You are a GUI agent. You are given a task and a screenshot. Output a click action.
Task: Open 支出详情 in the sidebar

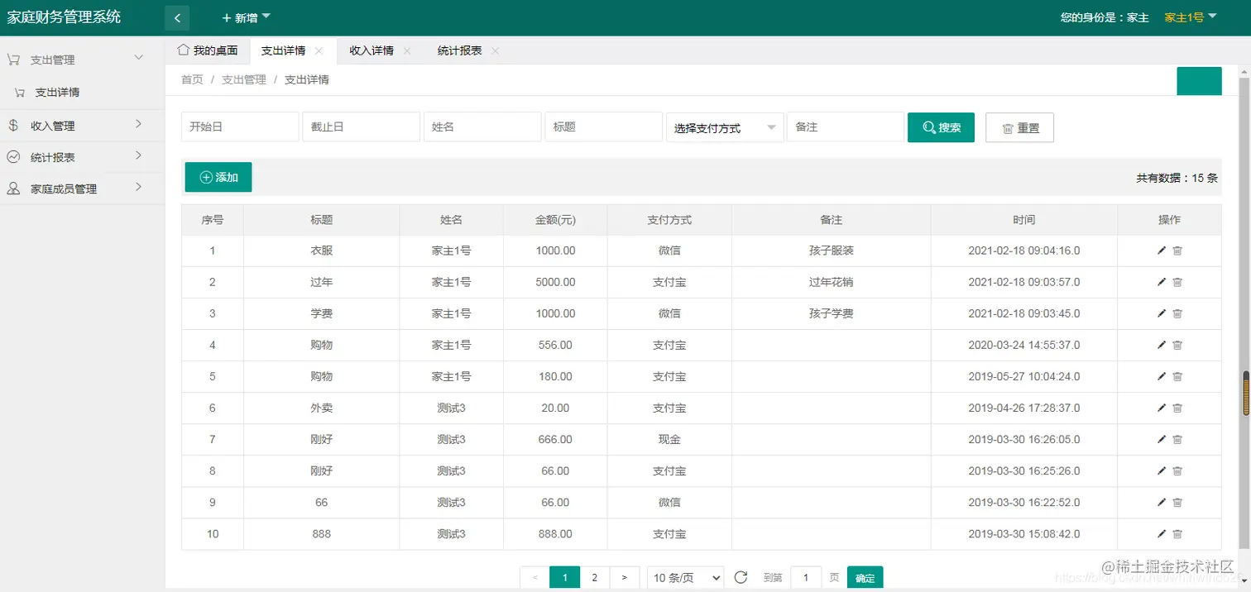point(57,93)
